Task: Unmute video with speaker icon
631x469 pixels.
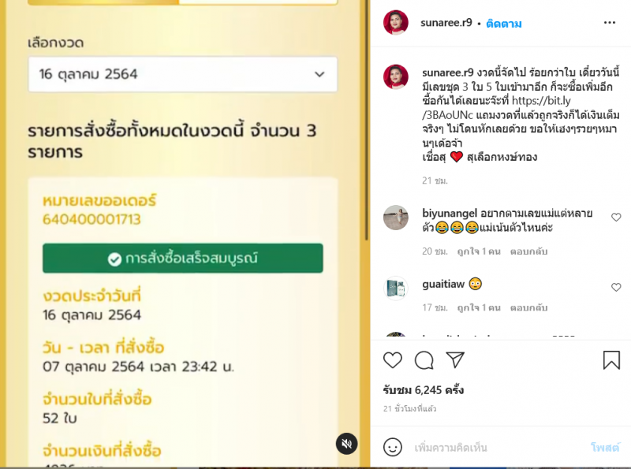Action: [346, 444]
